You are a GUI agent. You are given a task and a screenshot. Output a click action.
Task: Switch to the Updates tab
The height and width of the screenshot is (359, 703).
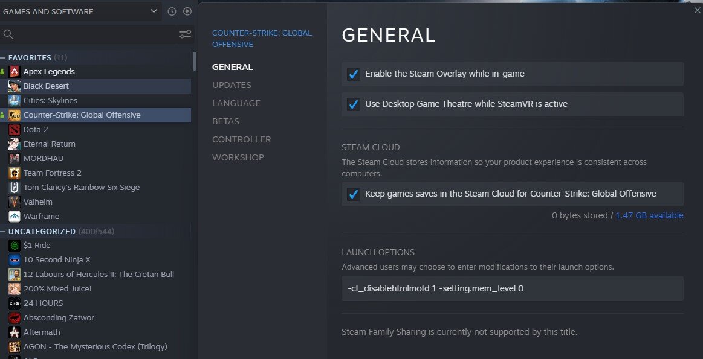click(232, 85)
